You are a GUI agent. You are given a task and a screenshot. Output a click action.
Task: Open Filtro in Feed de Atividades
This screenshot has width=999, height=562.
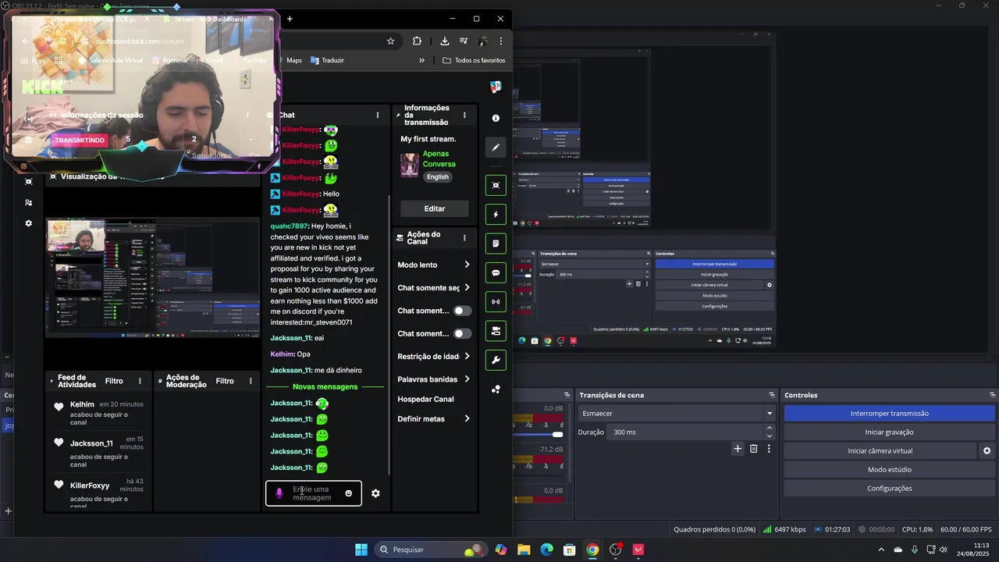[114, 381]
